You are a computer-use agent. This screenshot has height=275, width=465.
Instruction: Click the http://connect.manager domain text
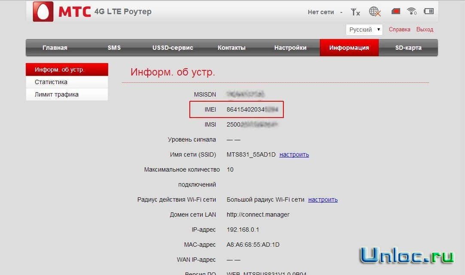(x=258, y=215)
